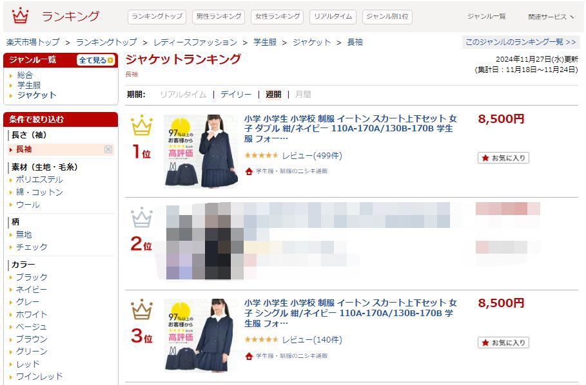Viewport: 586px width, 385px height.
Task: Click the shop house icon under the third item
Action: pos(249,356)
